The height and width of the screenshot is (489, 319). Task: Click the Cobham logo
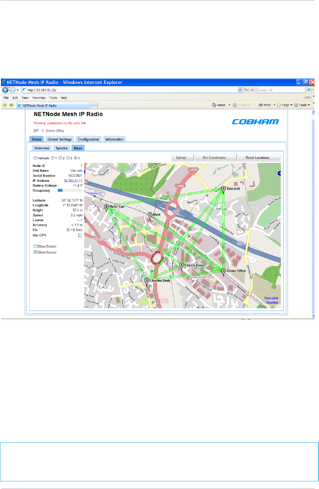(x=255, y=122)
